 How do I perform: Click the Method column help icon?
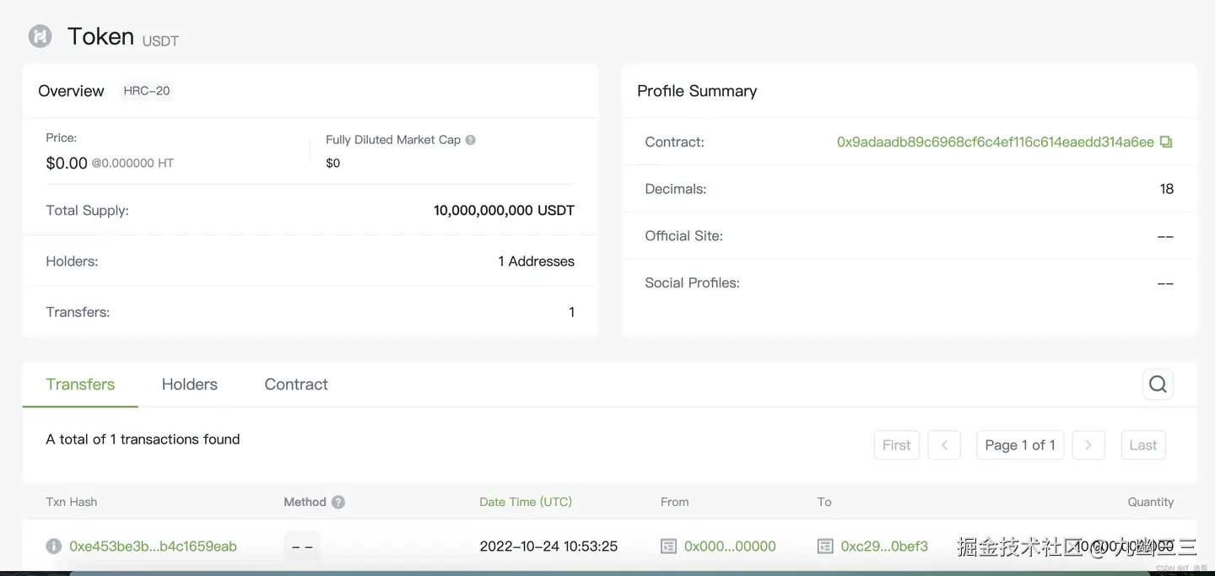pos(338,502)
